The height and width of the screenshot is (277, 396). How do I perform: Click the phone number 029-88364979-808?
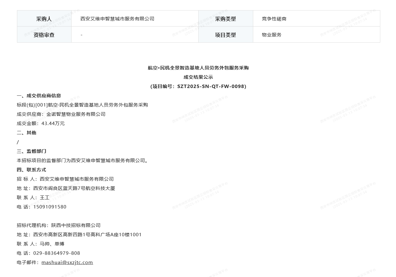[56, 253]
